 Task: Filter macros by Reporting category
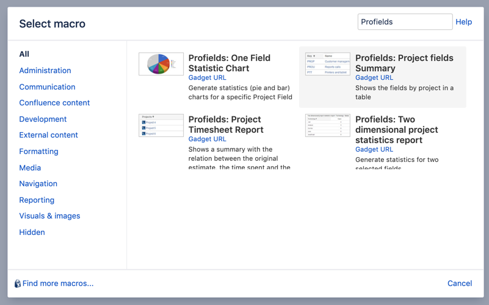(x=37, y=200)
